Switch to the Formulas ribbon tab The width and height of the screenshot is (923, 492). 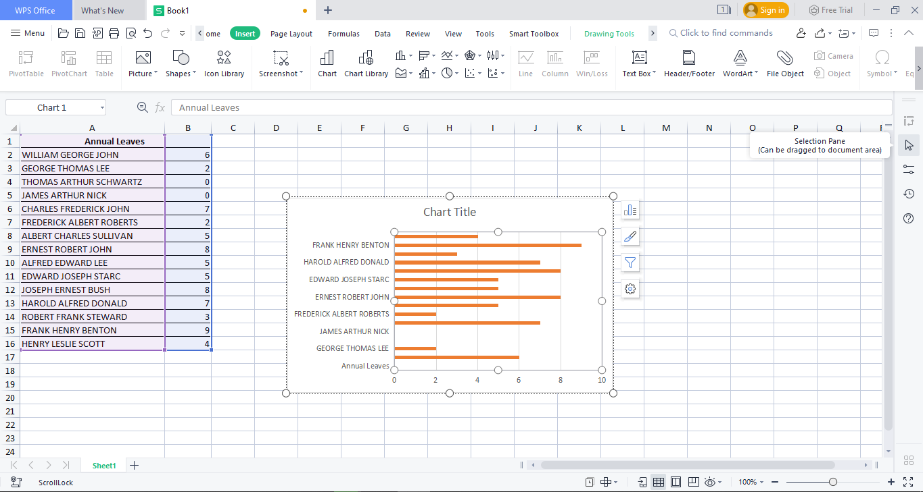click(x=344, y=33)
